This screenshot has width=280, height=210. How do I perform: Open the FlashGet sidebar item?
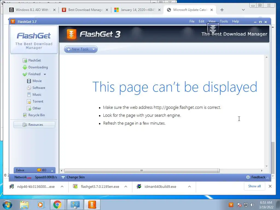coord(32,60)
